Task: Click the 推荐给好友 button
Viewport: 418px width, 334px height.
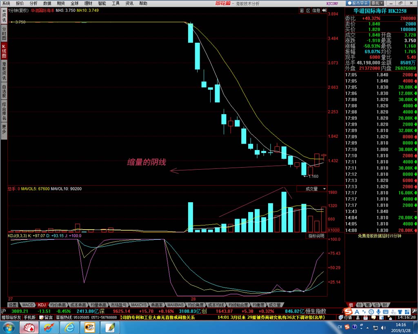Action: [11, 317]
